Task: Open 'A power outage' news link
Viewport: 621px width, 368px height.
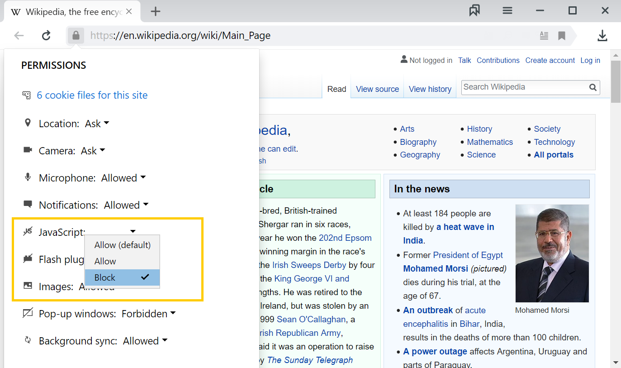Action: [x=435, y=351]
